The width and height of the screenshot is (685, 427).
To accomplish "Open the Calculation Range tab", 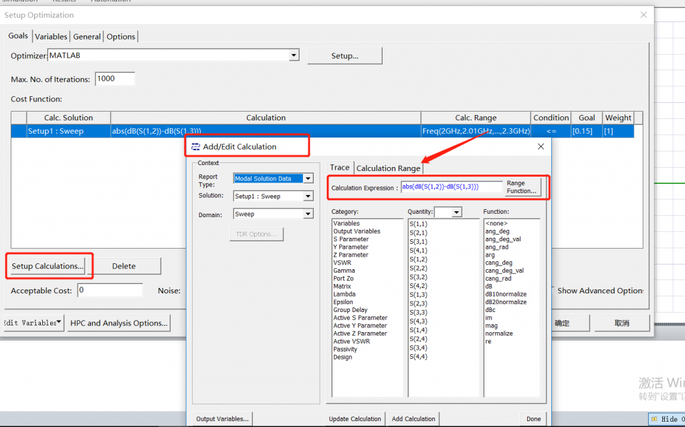I will (388, 168).
